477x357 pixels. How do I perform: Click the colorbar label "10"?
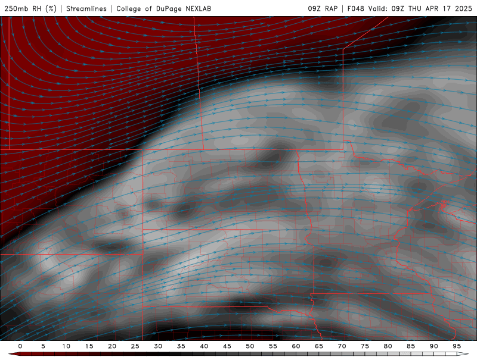(66, 346)
